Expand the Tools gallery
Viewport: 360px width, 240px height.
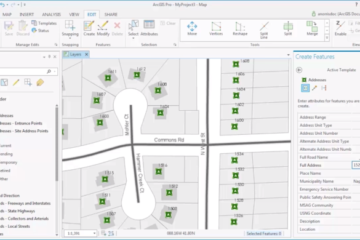click(x=327, y=38)
